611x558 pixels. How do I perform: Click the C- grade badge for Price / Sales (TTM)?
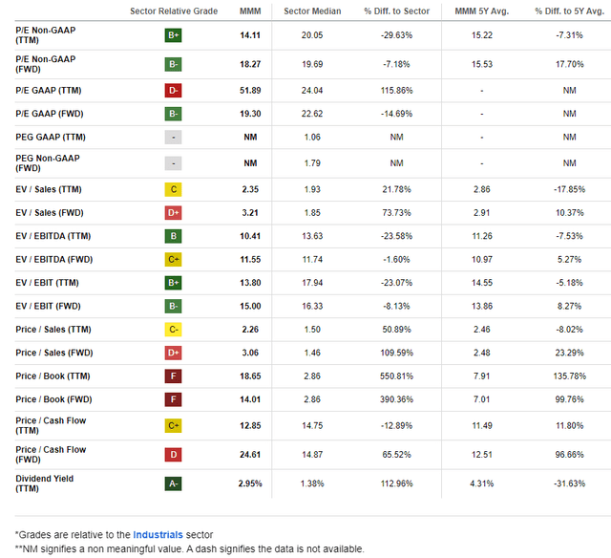click(173, 330)
